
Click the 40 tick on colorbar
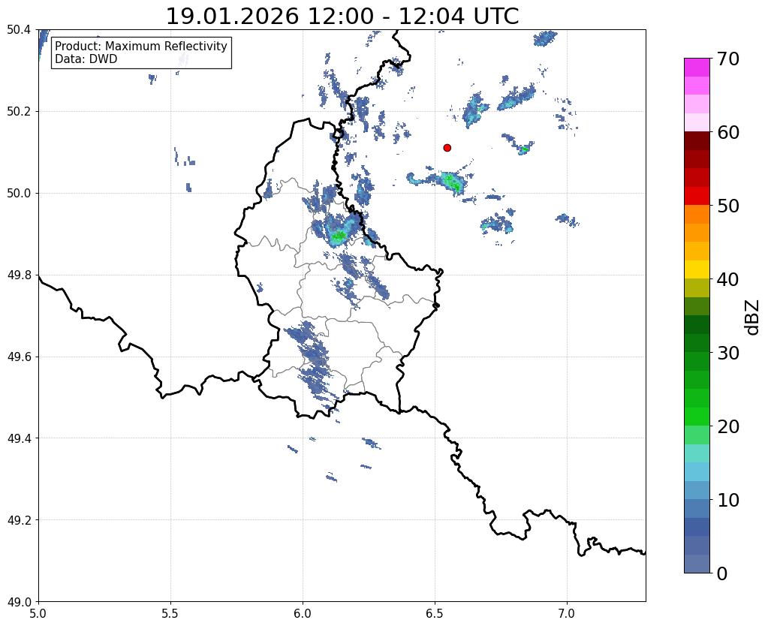[728, 279]
